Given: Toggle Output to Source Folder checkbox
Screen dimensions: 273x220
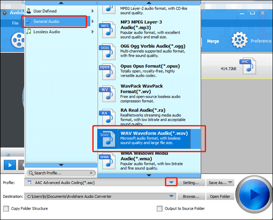Looking at the screenshot, I should tap(160, 209).
